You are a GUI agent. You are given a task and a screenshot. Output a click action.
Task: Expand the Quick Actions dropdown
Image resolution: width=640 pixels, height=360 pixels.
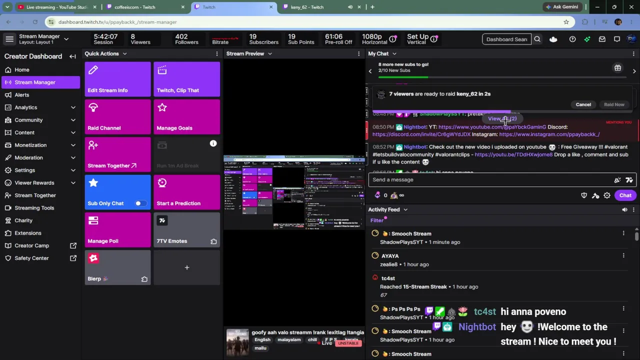click(x=124, y=54)
